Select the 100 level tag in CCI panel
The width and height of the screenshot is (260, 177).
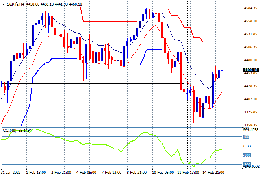pos(246,137)
